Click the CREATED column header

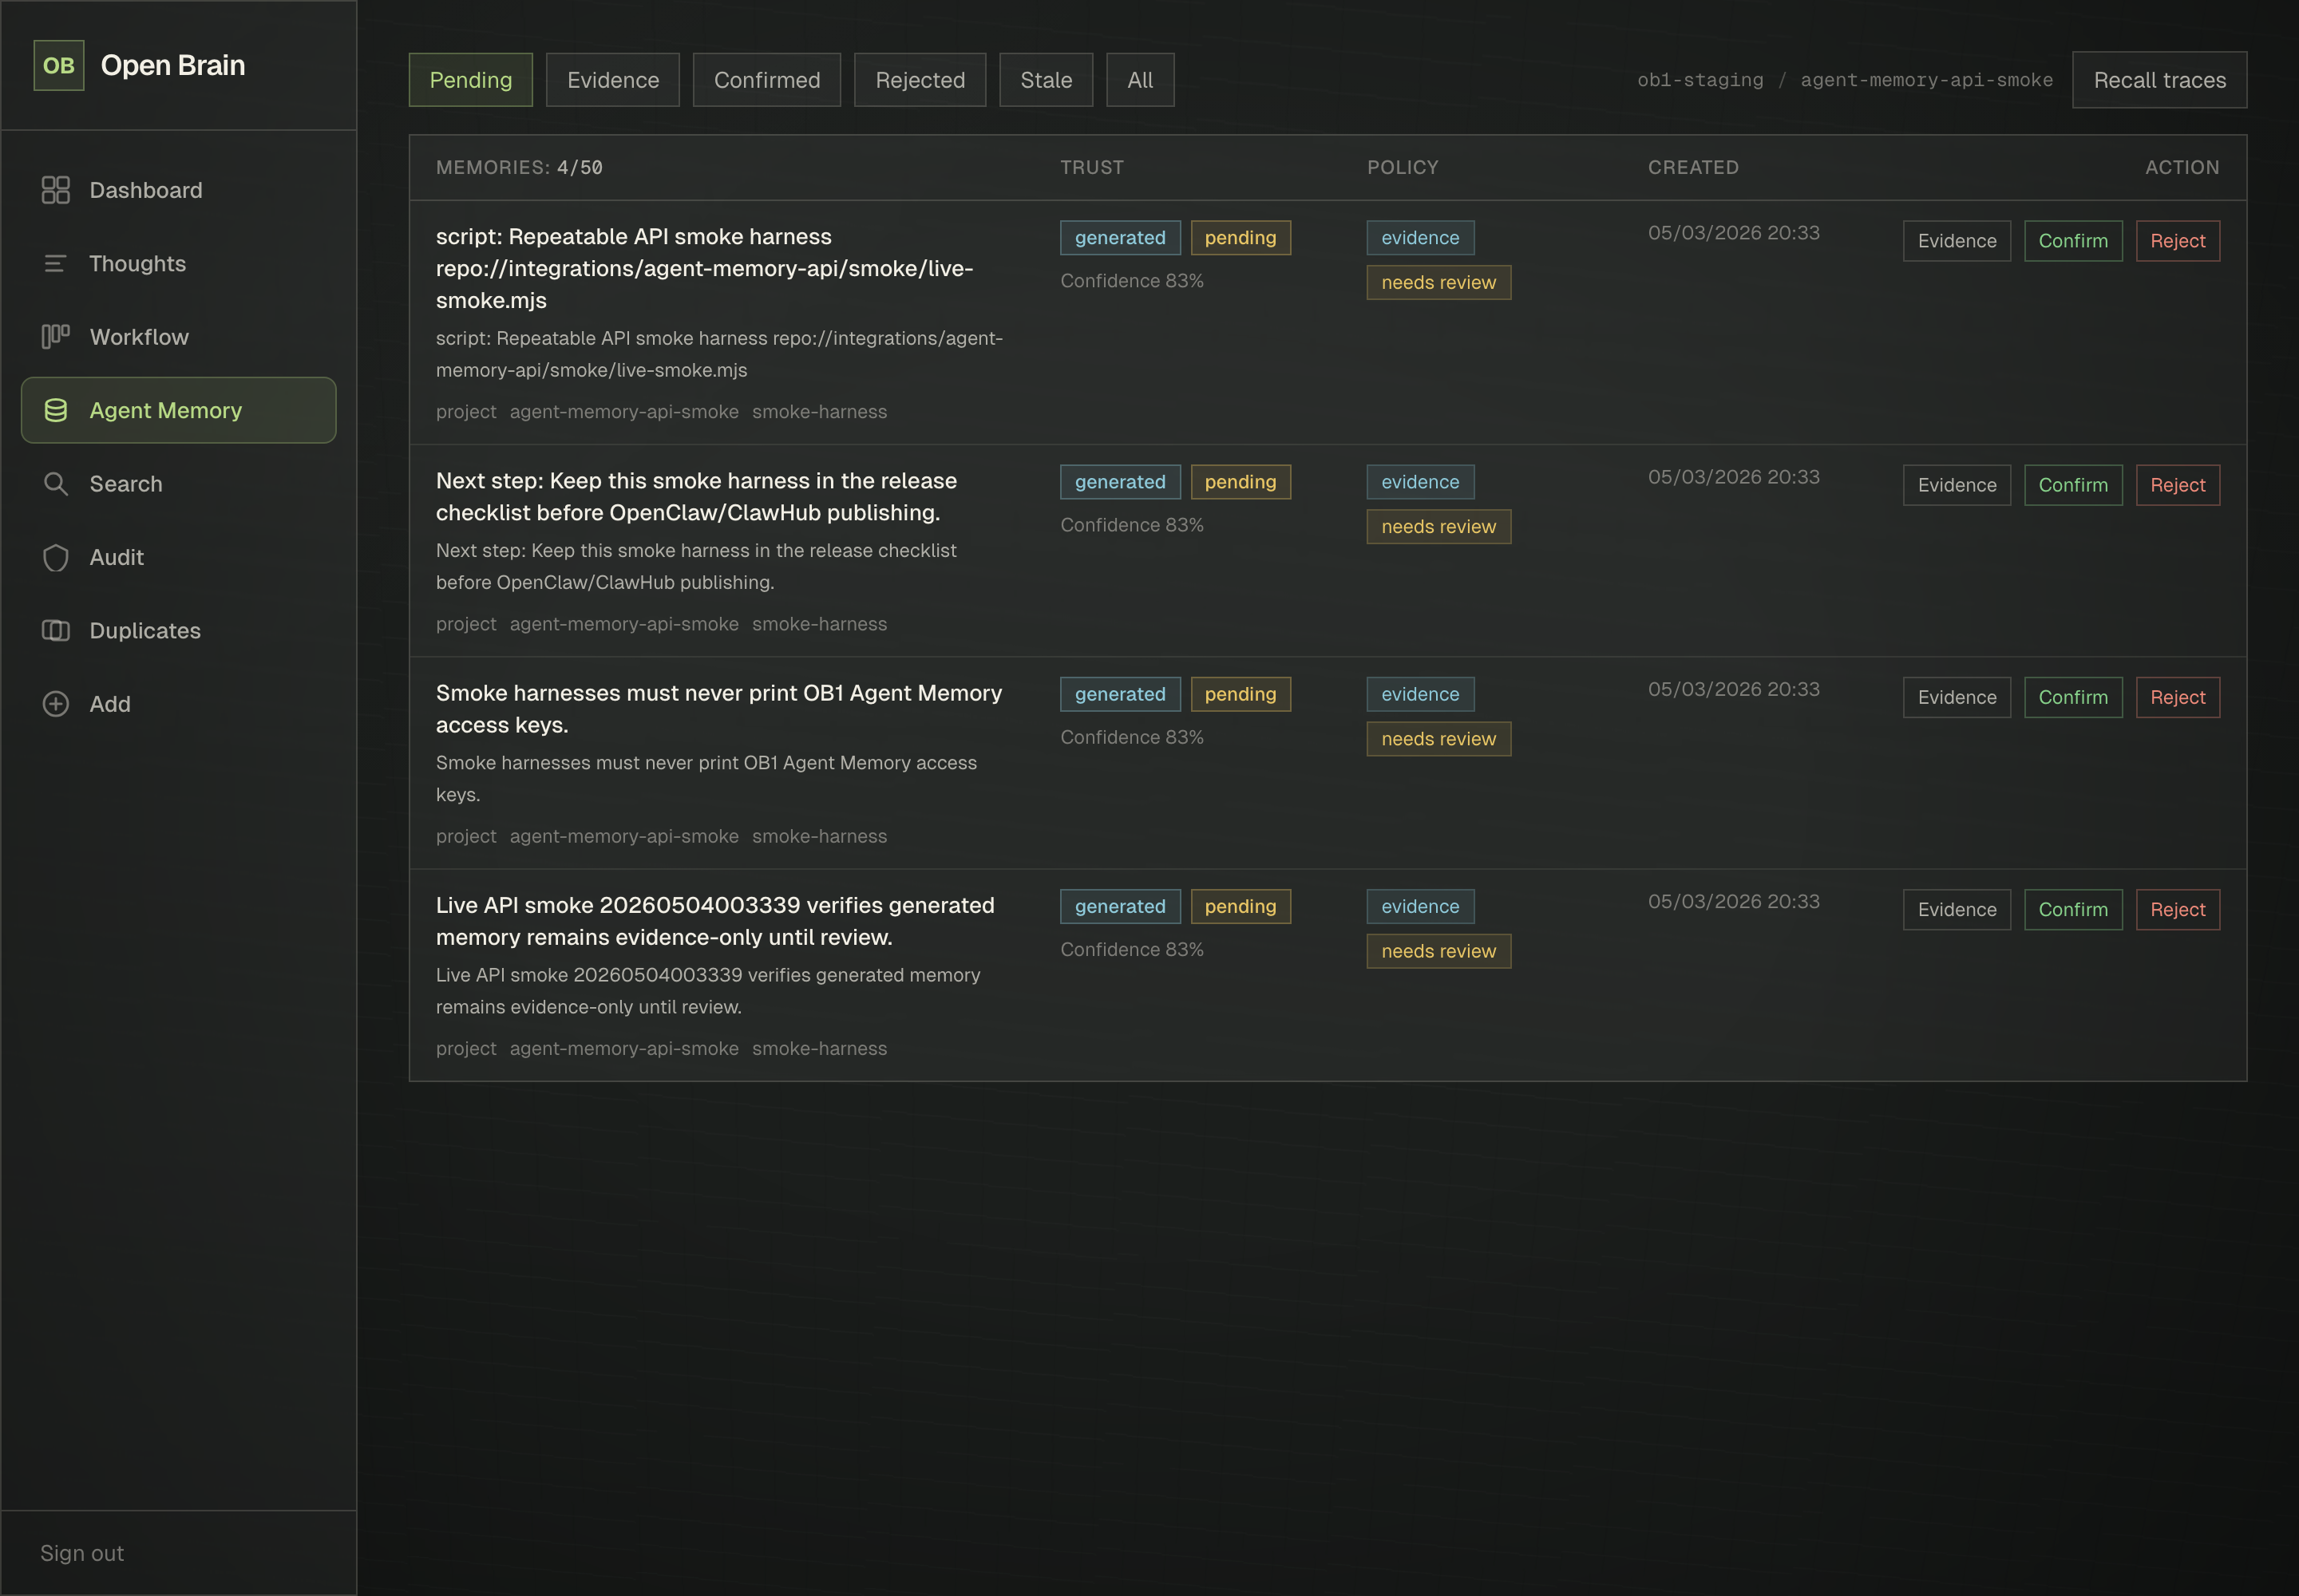coord(1693,167)
